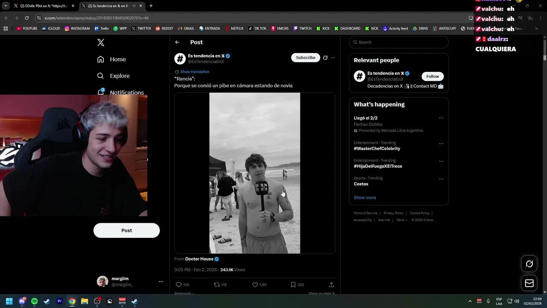Open the REDDIT bookmark
Viewport: 547px width, 308px height.
(x=165, y=29)
